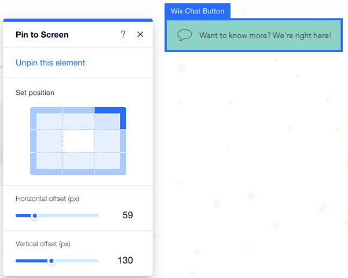Pin element to center position cell
The width and height of the screenshot is (348, 278).
click(x=78, y=141)
